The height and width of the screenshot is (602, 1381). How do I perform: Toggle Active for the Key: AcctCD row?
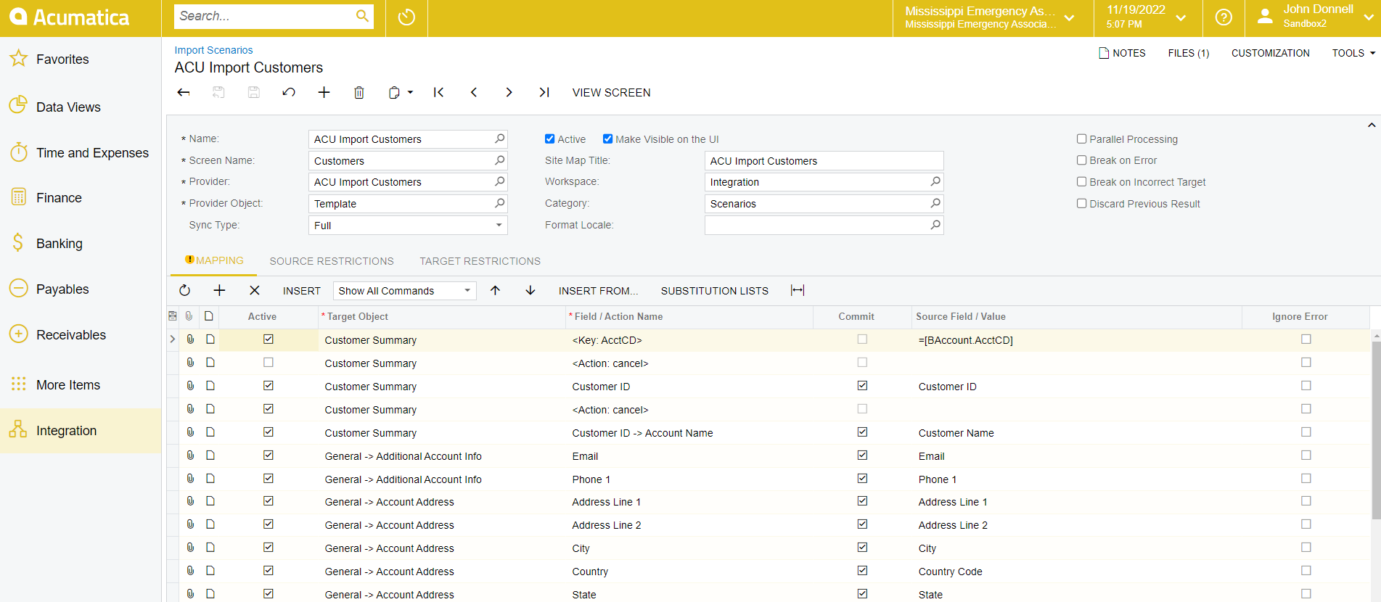tap(269, 339)
